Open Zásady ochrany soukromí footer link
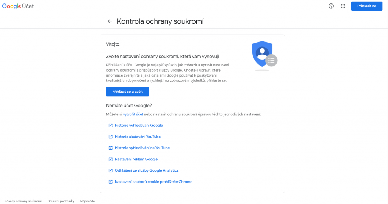The height and width of the screenshot is (204, 388). coord(23,201)
